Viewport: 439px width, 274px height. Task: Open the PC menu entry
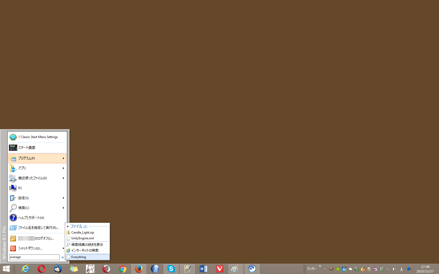pos(37,188)
